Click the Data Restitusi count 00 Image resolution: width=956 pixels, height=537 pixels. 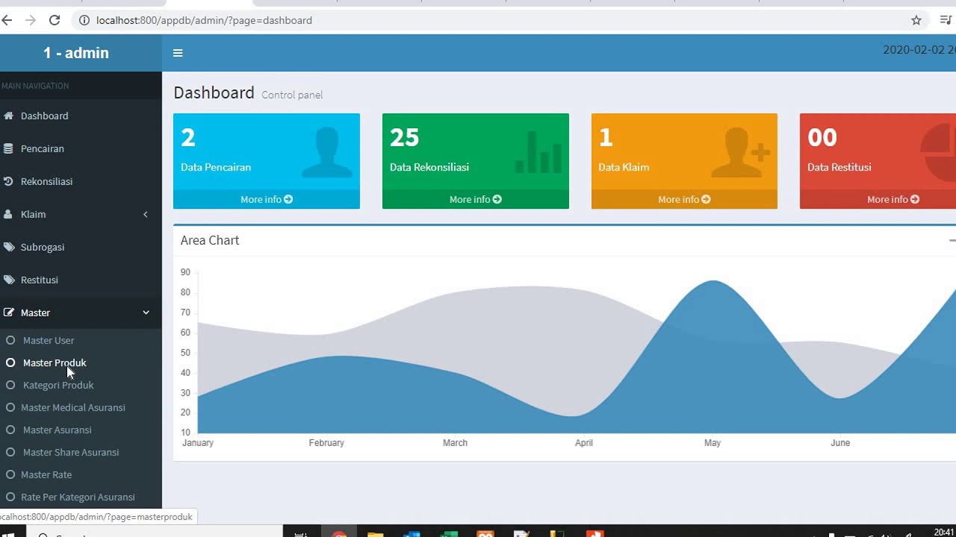click(822, 137)
